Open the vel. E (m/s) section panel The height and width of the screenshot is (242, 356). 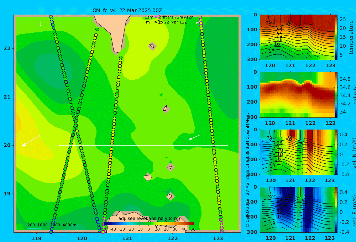click(297, 210)
